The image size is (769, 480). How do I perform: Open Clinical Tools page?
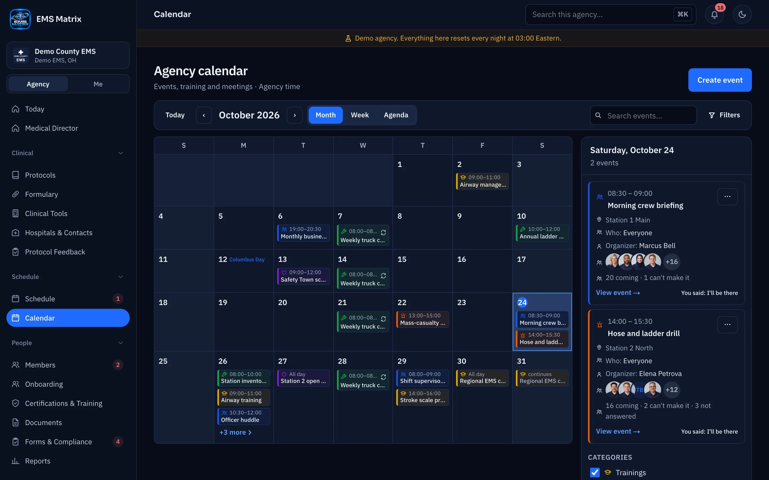[68, 213]
